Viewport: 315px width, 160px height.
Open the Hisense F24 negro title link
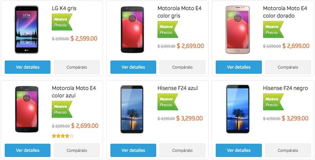coord(285,88)
